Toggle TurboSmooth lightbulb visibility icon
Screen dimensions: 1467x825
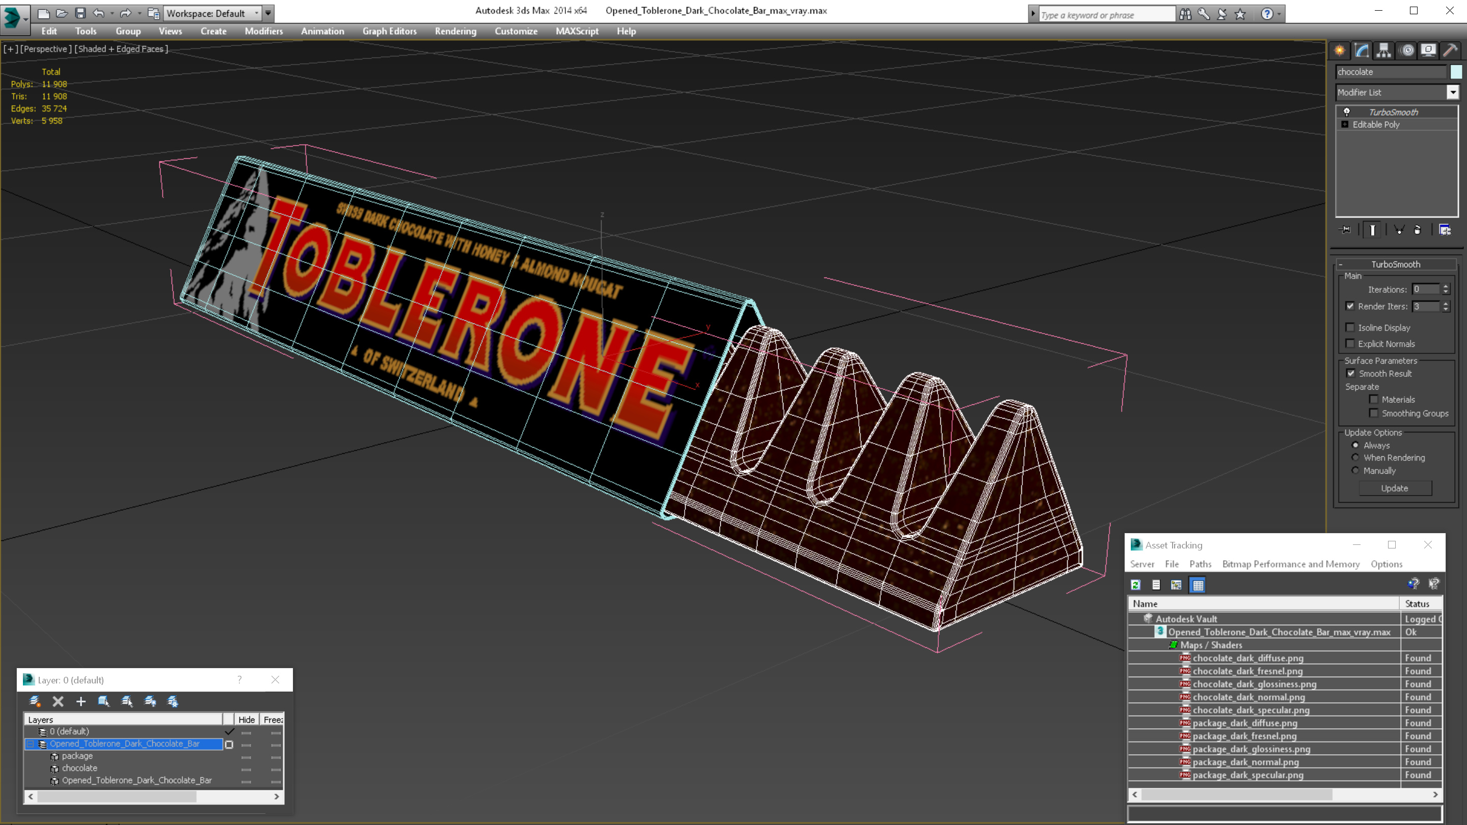[1346, 112]
